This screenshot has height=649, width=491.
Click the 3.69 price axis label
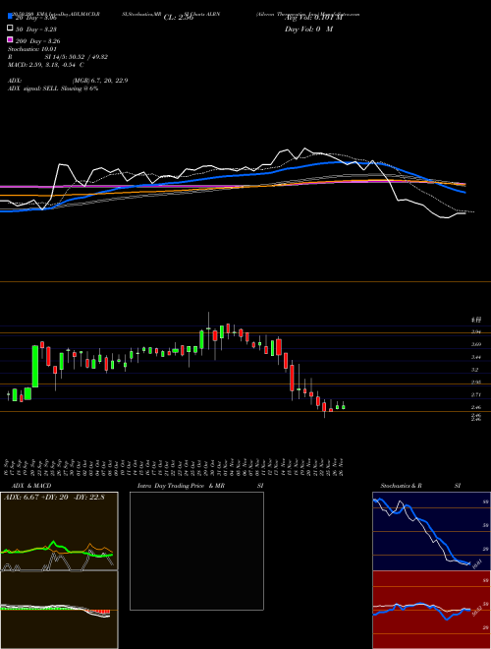[476, 344]
